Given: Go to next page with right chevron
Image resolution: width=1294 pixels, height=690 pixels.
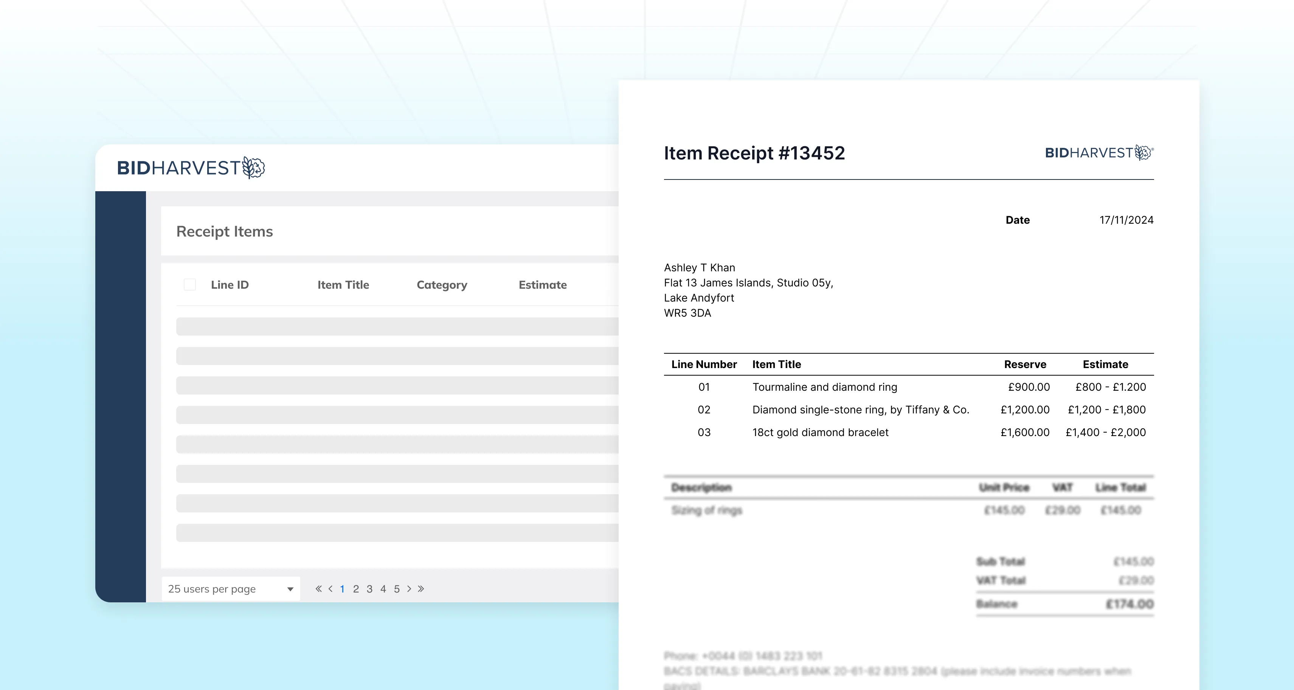Looking at the screenshot, I should point(409,589).
